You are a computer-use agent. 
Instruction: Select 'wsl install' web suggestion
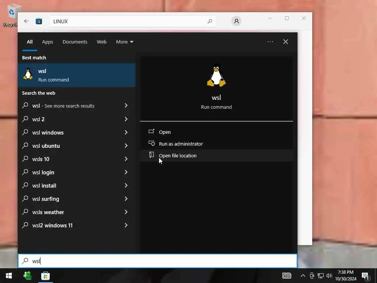click(77, 186)
